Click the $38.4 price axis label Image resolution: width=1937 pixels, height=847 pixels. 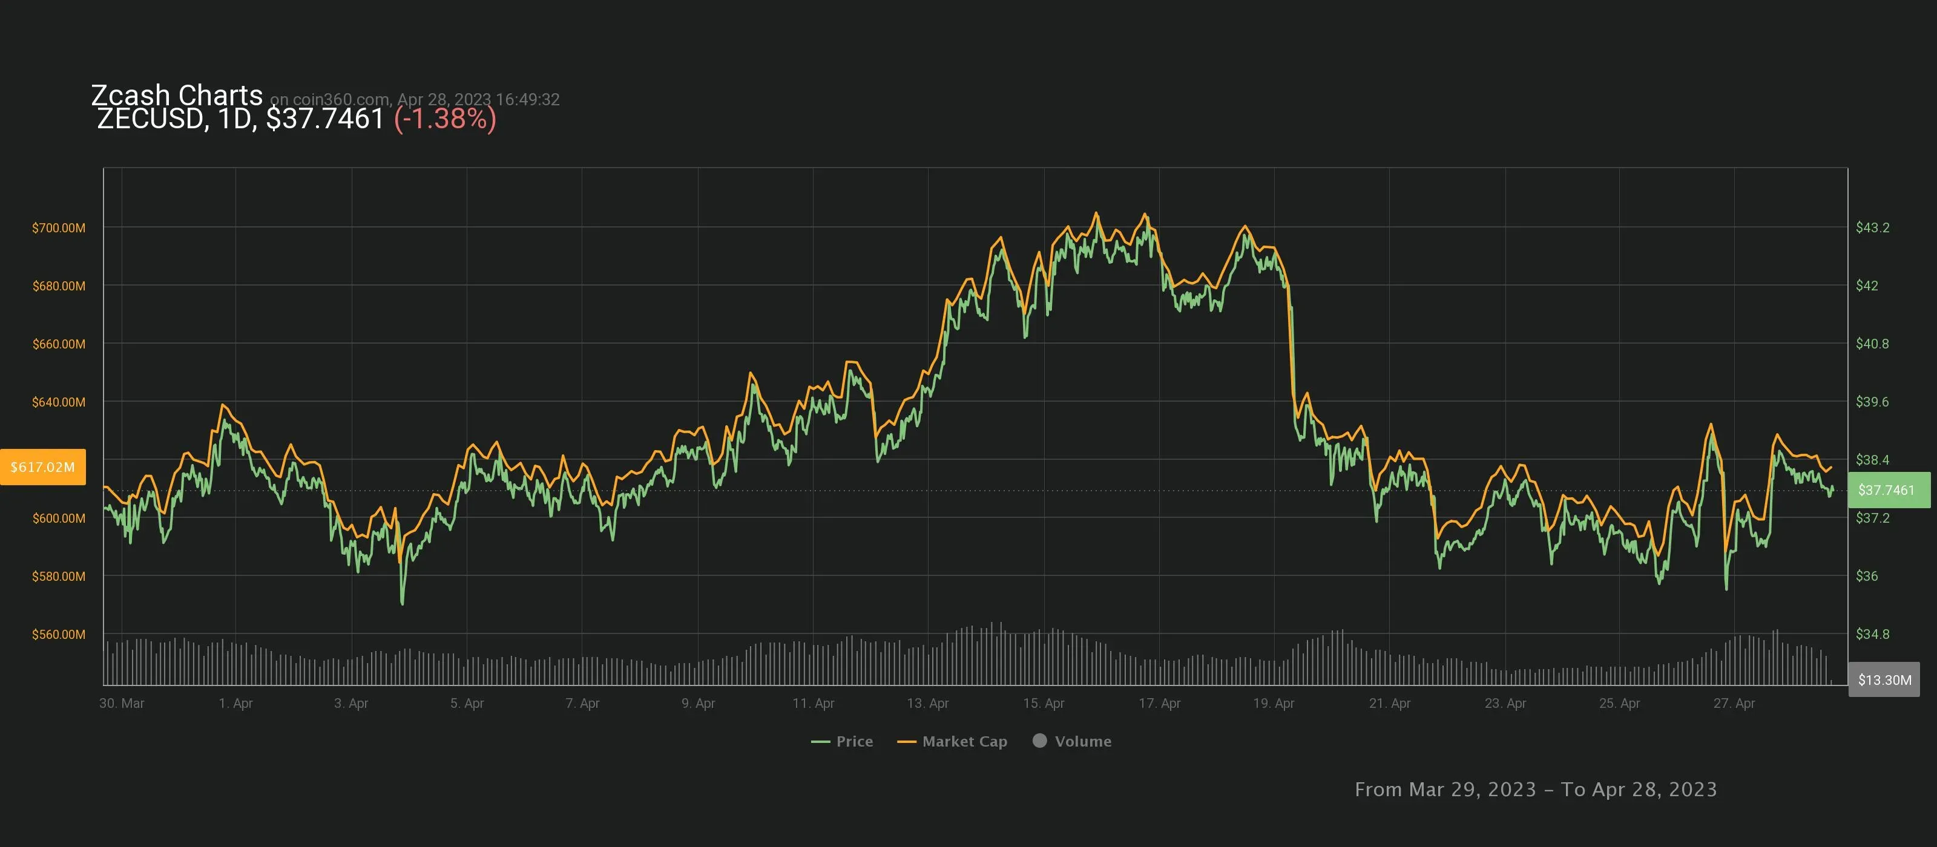[x=1872, y=460]
